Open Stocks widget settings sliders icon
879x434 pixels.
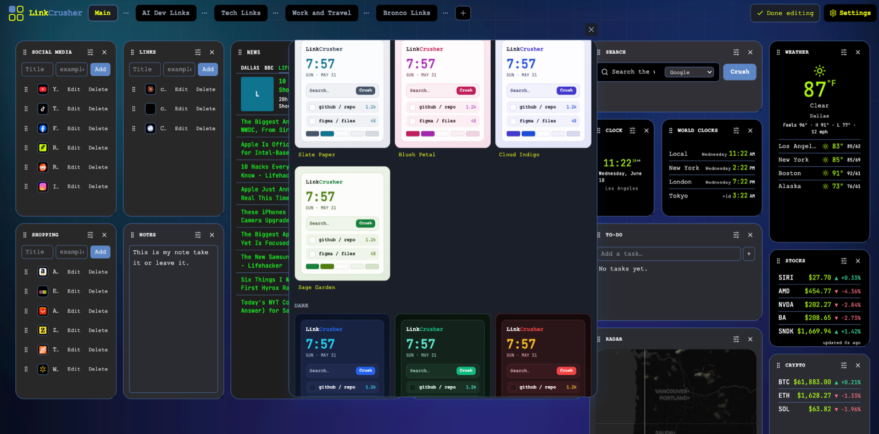click(844, 261)
